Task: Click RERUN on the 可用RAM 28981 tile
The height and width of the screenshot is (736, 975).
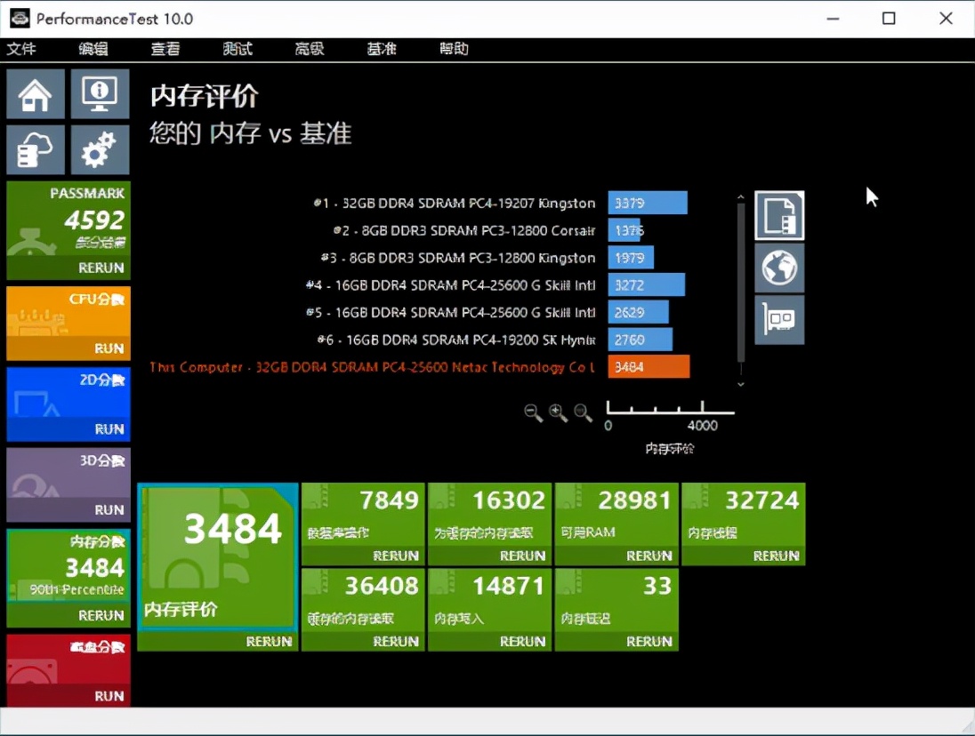Action: tap(649, 555)
